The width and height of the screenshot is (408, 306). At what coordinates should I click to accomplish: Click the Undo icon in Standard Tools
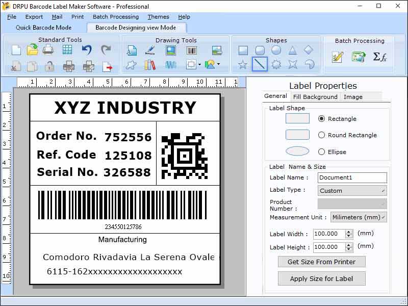coord(86,49)
